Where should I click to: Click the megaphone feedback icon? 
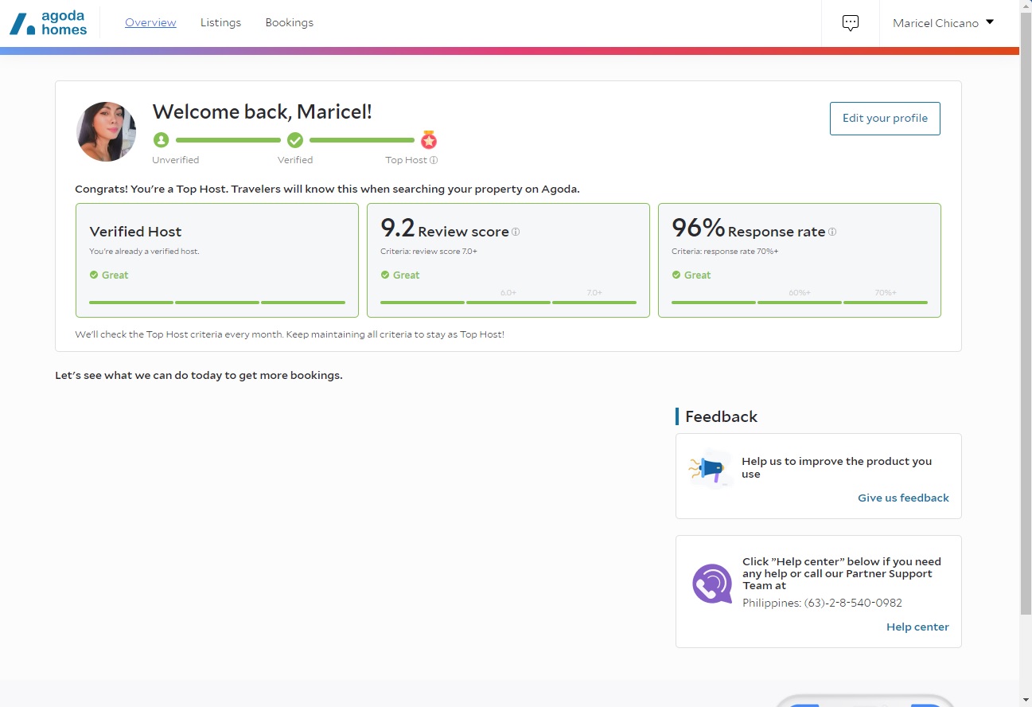[709, 468]
